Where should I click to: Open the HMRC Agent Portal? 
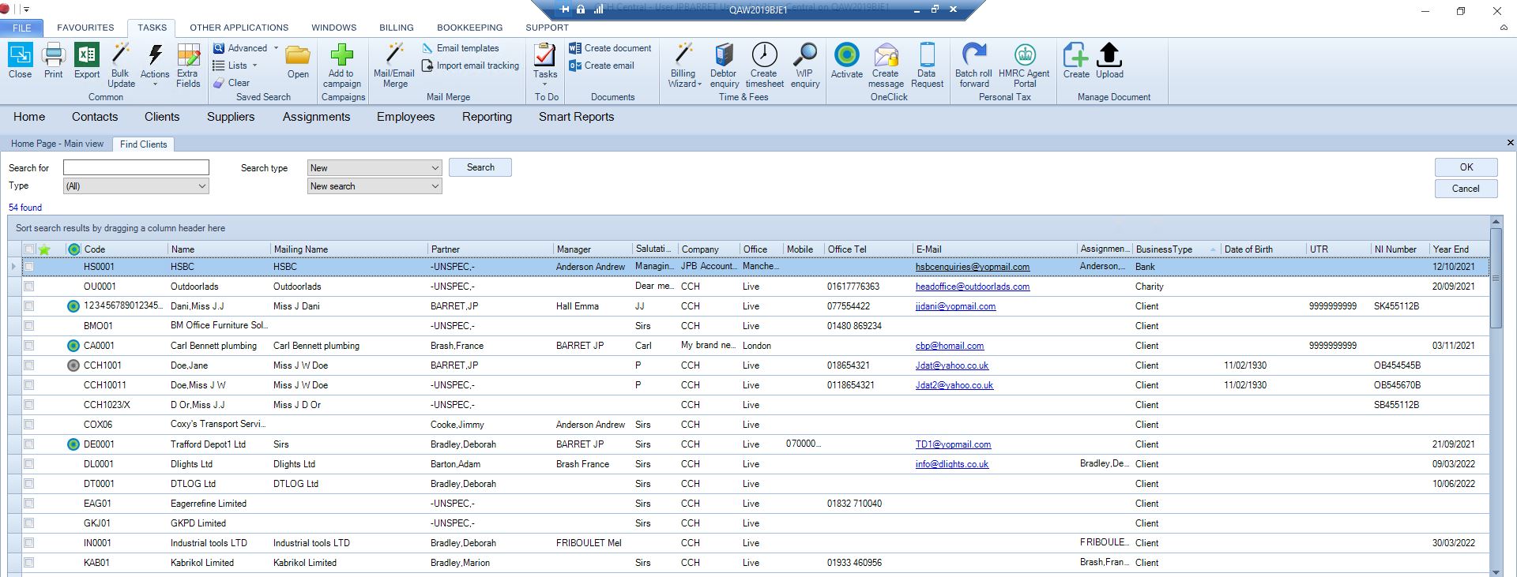point(1024,65)
